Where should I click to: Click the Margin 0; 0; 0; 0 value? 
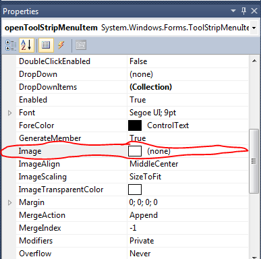click(x=144, y=202)
